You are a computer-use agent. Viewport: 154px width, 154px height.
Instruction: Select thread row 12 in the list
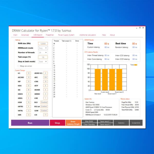(67, 70)
